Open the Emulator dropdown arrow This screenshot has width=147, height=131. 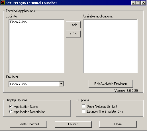tap(62, 84)
